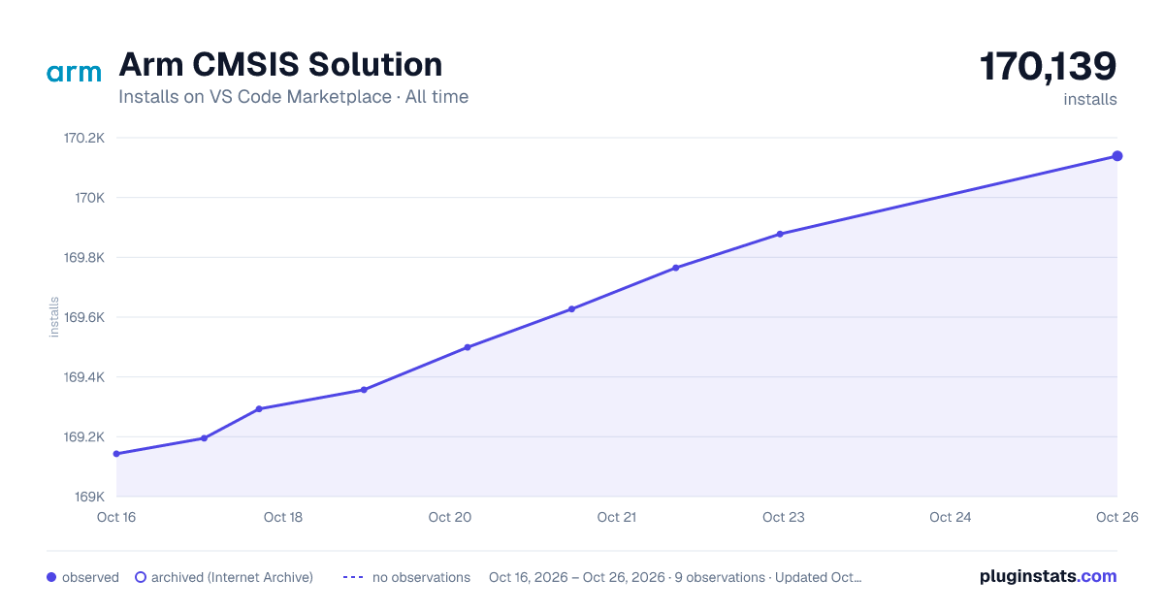Click the archived (Internet Archive) legend circle
Screen dimensions: 1164x611
[x=140, y=577]
